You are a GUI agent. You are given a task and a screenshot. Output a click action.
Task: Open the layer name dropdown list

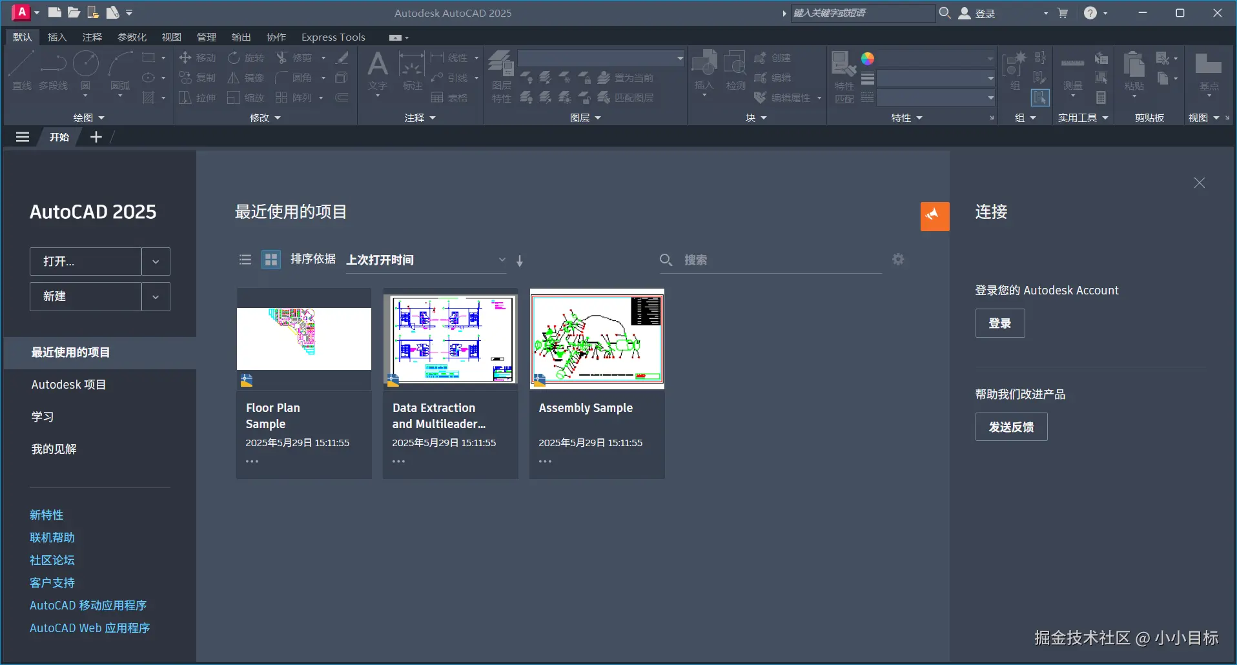click(601, 58)
